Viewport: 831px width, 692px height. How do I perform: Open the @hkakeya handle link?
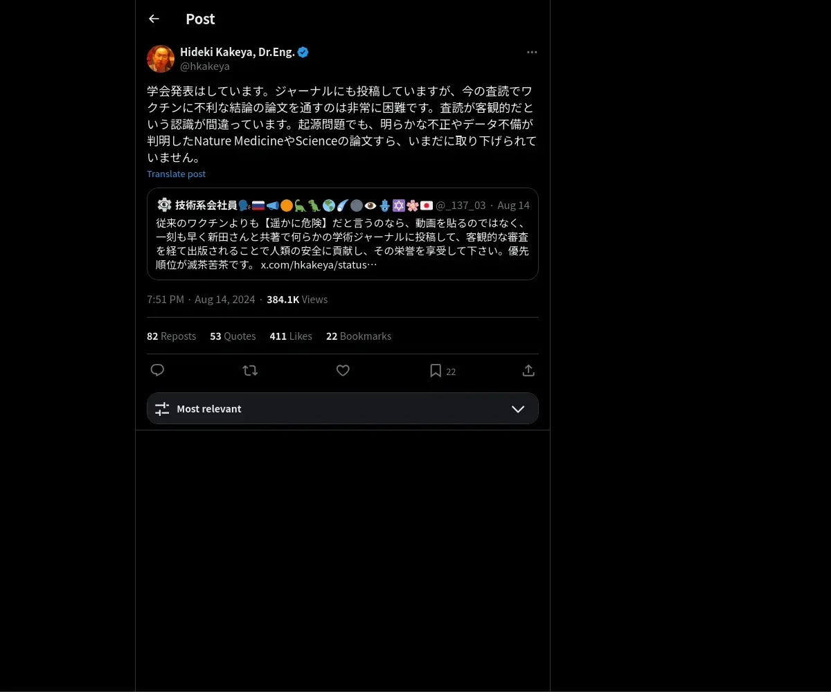click(x=205, y=66)
